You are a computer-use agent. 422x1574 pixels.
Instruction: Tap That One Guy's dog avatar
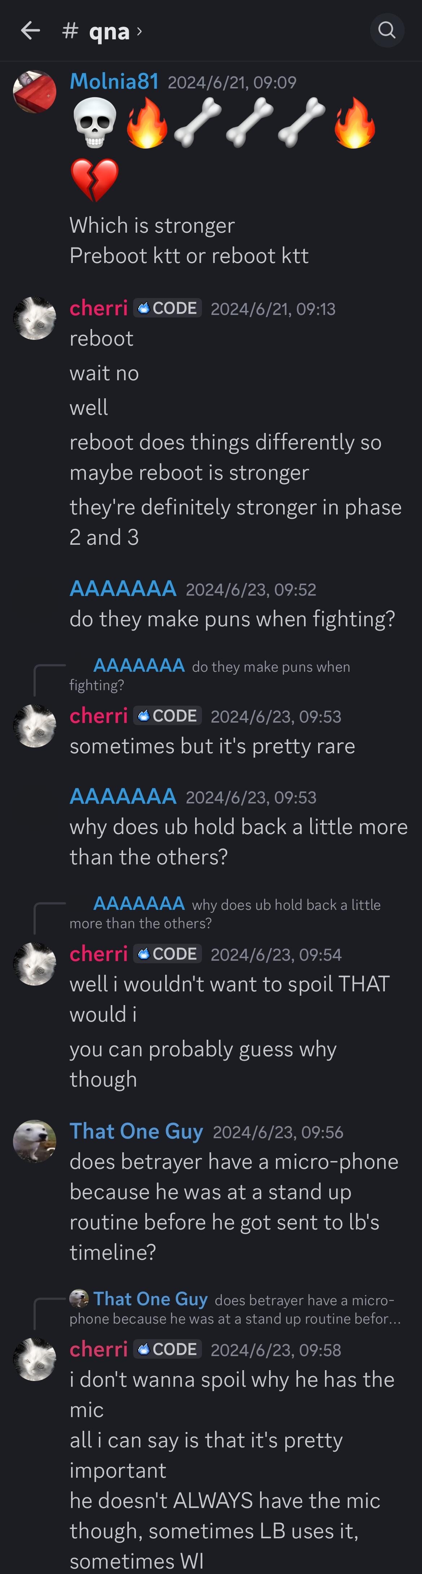35,1141
